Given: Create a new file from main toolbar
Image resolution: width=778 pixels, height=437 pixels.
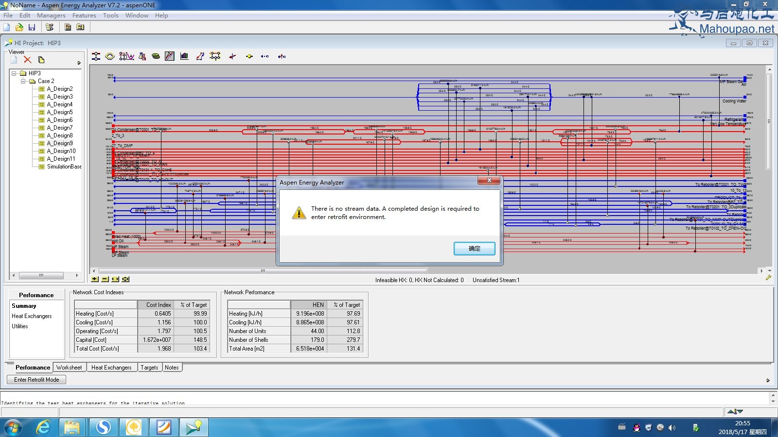Looking at the screenshot, I should (x=7, y=27).
